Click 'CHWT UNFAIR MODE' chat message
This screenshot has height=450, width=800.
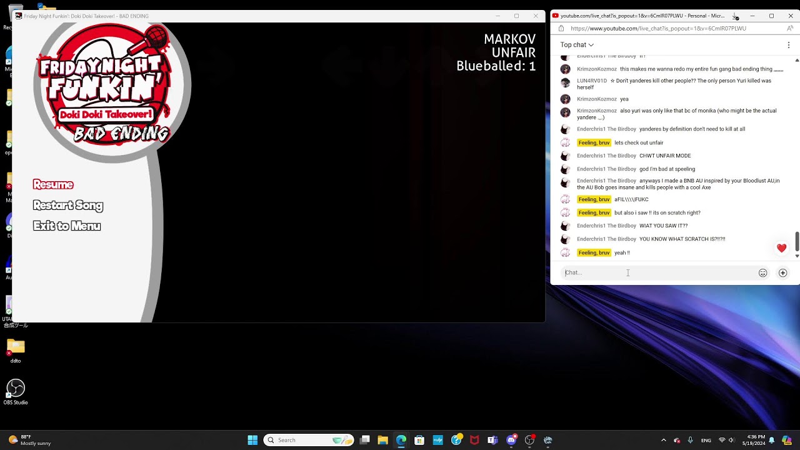[x=665, y=156]
